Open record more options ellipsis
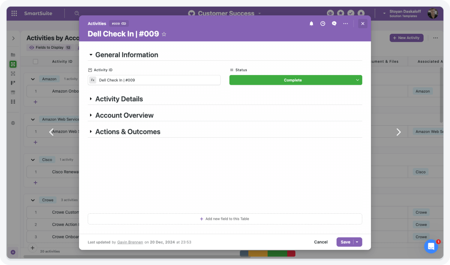Screen dimensions: 450x265 [x=346, y=23]
